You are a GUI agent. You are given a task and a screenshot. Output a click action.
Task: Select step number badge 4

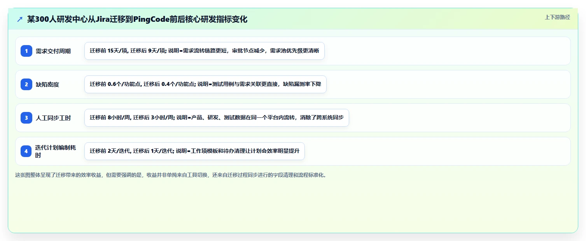coord(26,151)
